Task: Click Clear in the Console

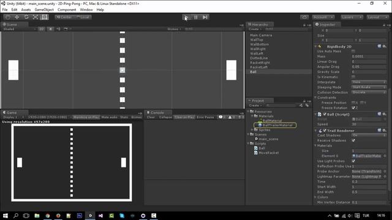Action: tap(151, 117)
